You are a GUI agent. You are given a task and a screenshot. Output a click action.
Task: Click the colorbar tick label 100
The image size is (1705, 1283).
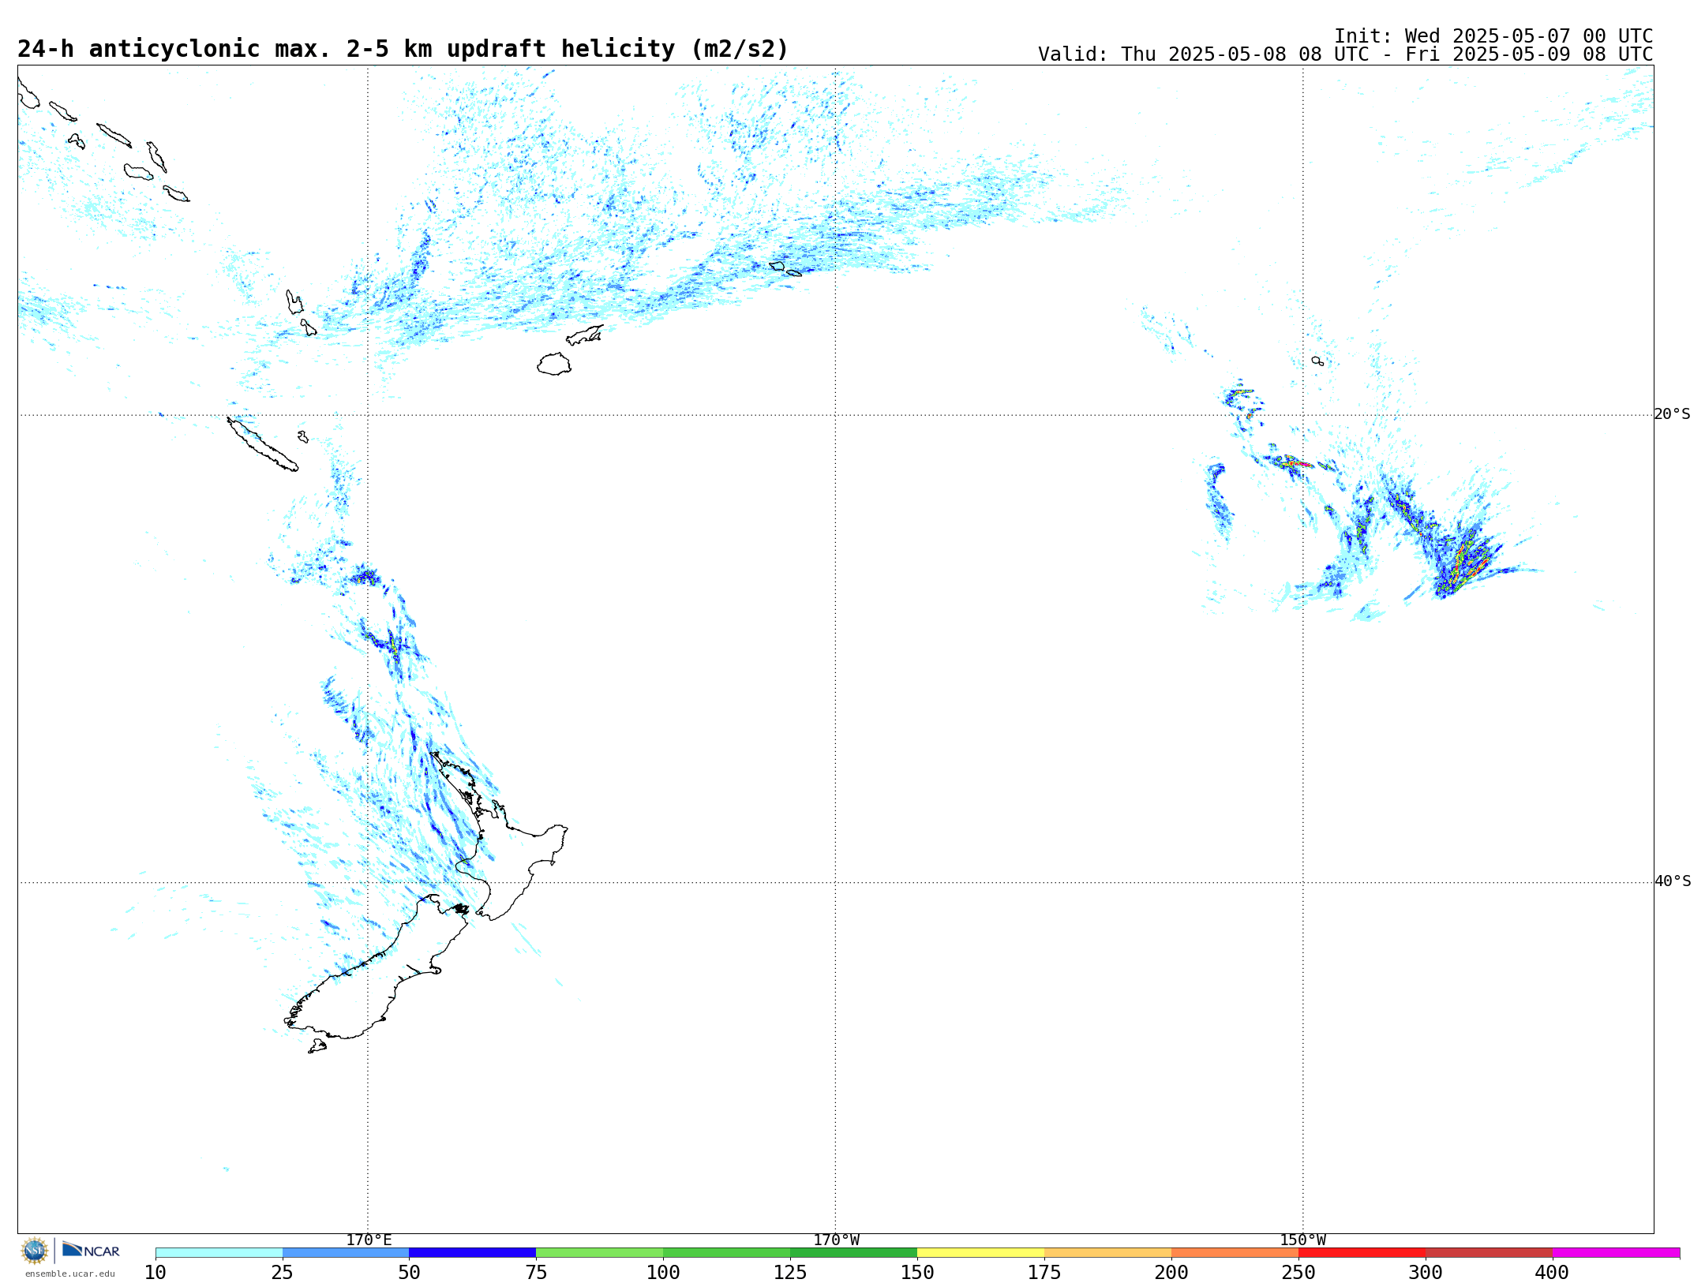point(663,1273)
